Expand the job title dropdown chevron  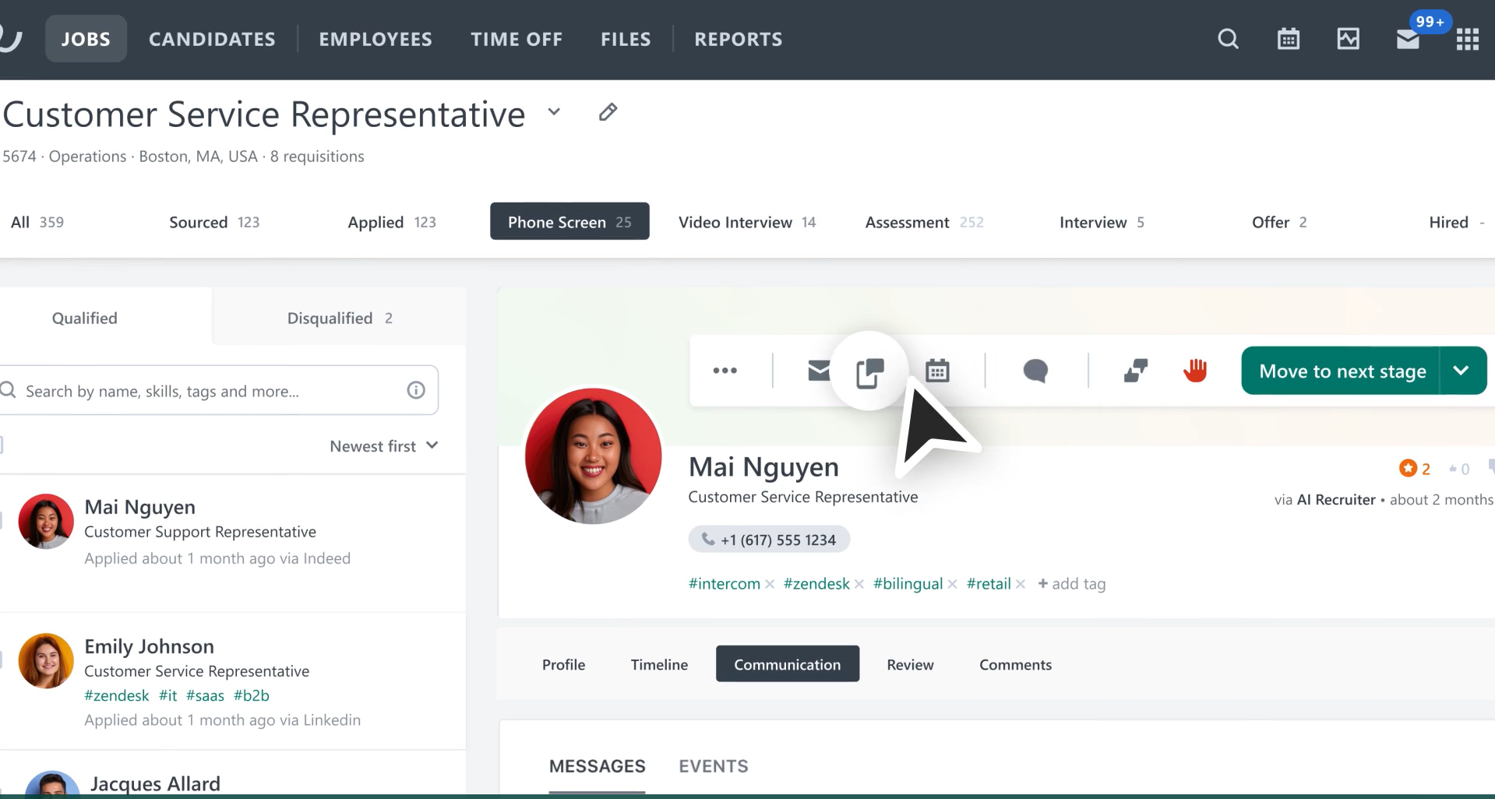(554, 112)
